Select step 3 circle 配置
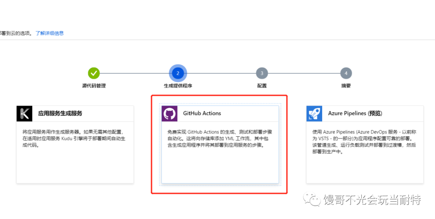The width and height of the screenshot is (435, 219). [x=262, y=73]
